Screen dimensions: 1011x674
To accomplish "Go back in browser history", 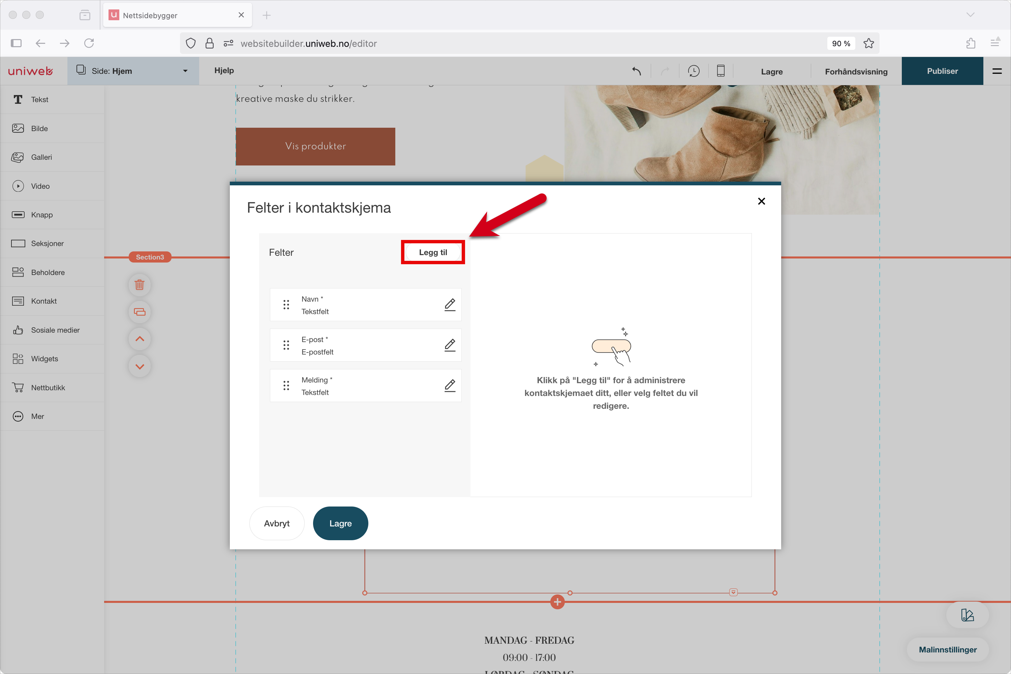I will [40, 43].
